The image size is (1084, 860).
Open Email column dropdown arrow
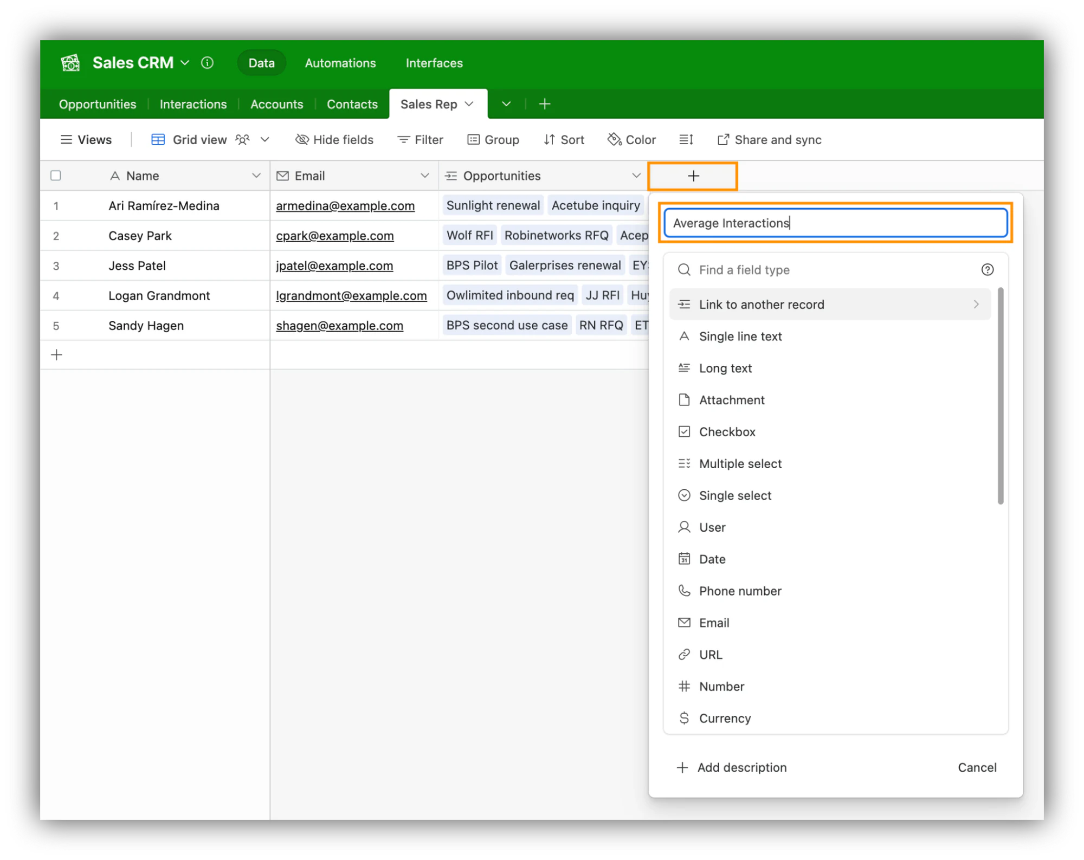[424, 176]
